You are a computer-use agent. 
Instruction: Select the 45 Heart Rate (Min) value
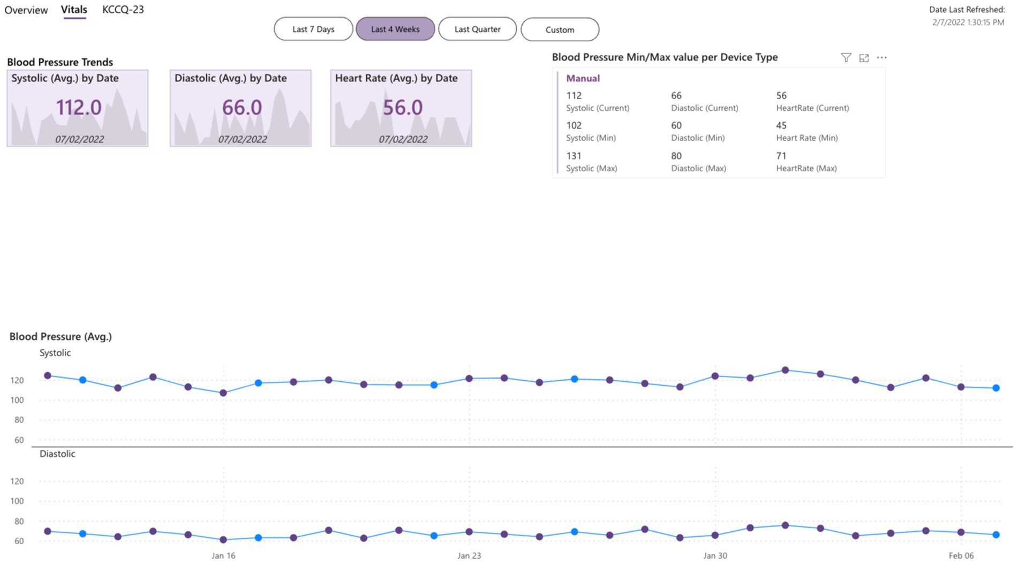[x=781, y=125]
